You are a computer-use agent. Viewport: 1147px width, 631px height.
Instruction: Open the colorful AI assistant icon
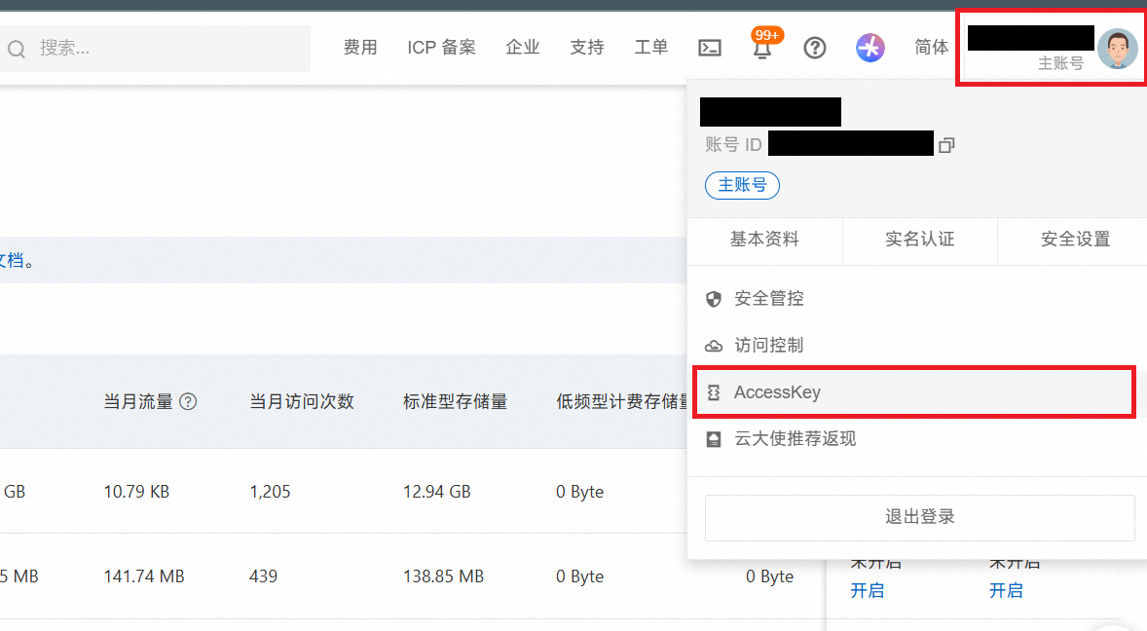click(x=870, y=48)
